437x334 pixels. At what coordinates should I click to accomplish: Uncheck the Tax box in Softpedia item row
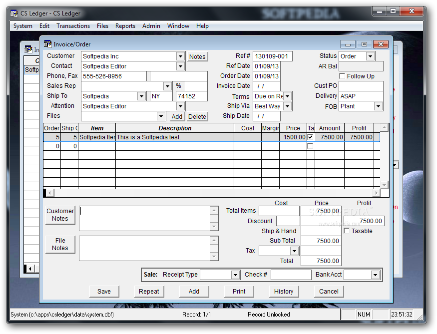coord(311,137)
